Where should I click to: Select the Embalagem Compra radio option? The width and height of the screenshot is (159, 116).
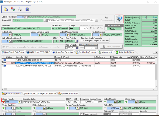pyautogui.click(x=82, y=41)
